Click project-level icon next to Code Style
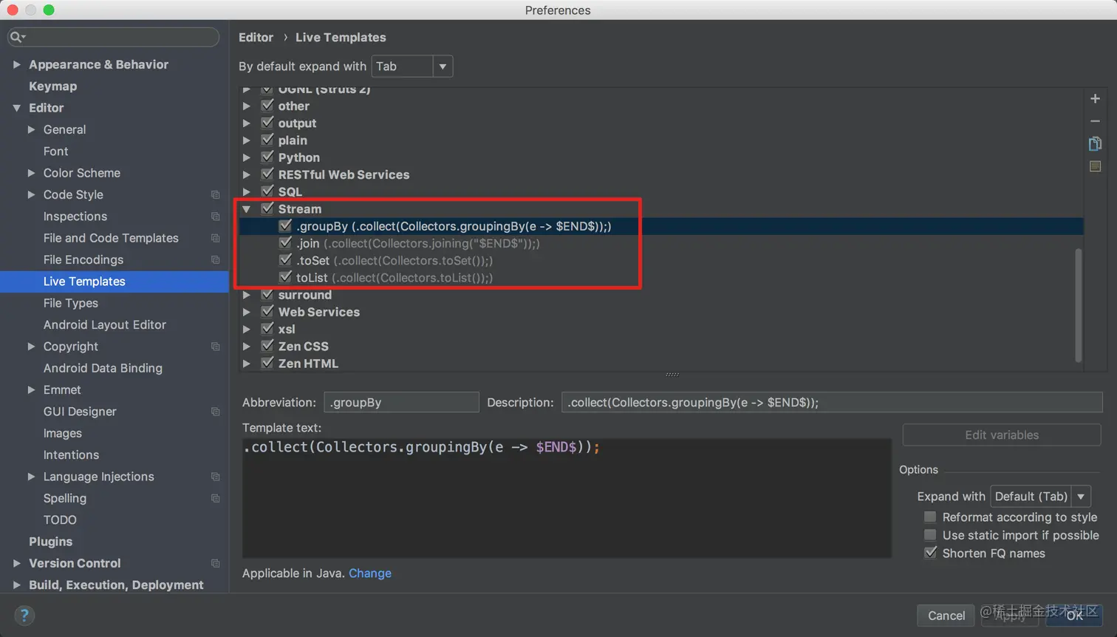This screenshot has width=1117, height=637. coord(215,194)
